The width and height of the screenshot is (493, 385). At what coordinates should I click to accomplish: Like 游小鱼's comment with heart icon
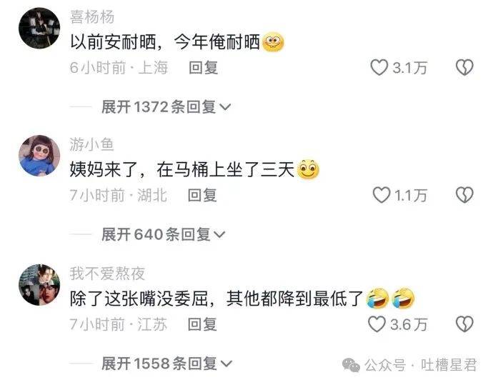[382, 195]
